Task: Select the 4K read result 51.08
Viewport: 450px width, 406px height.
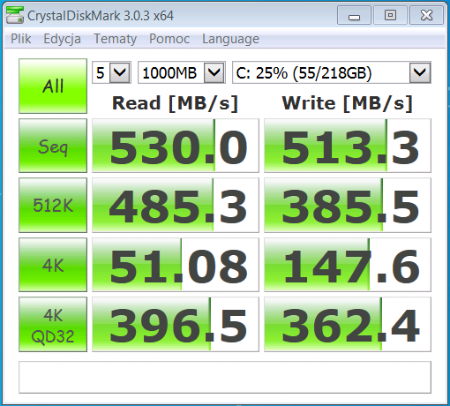Action: [x=176, y=265]
